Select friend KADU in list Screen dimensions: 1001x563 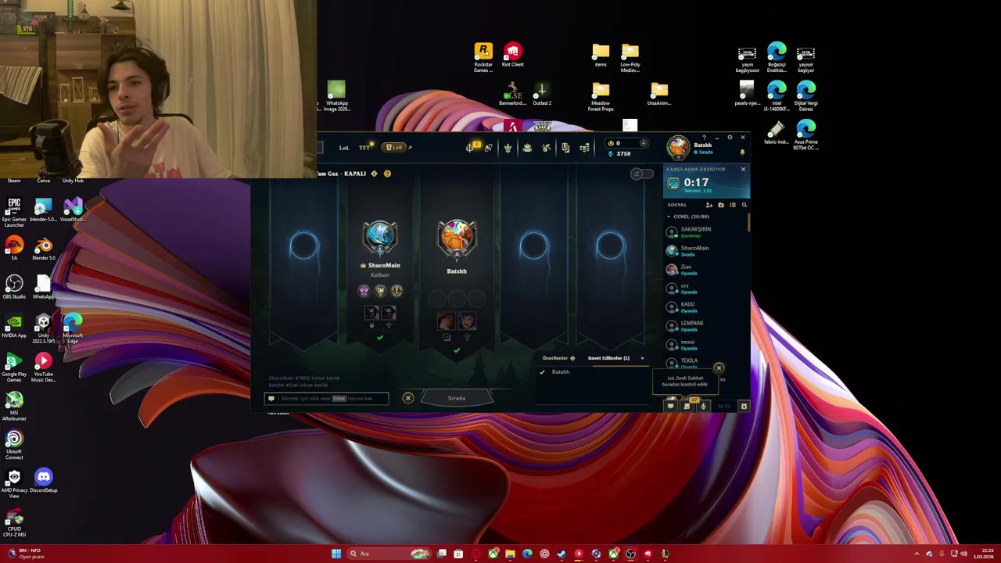[704, 307]
